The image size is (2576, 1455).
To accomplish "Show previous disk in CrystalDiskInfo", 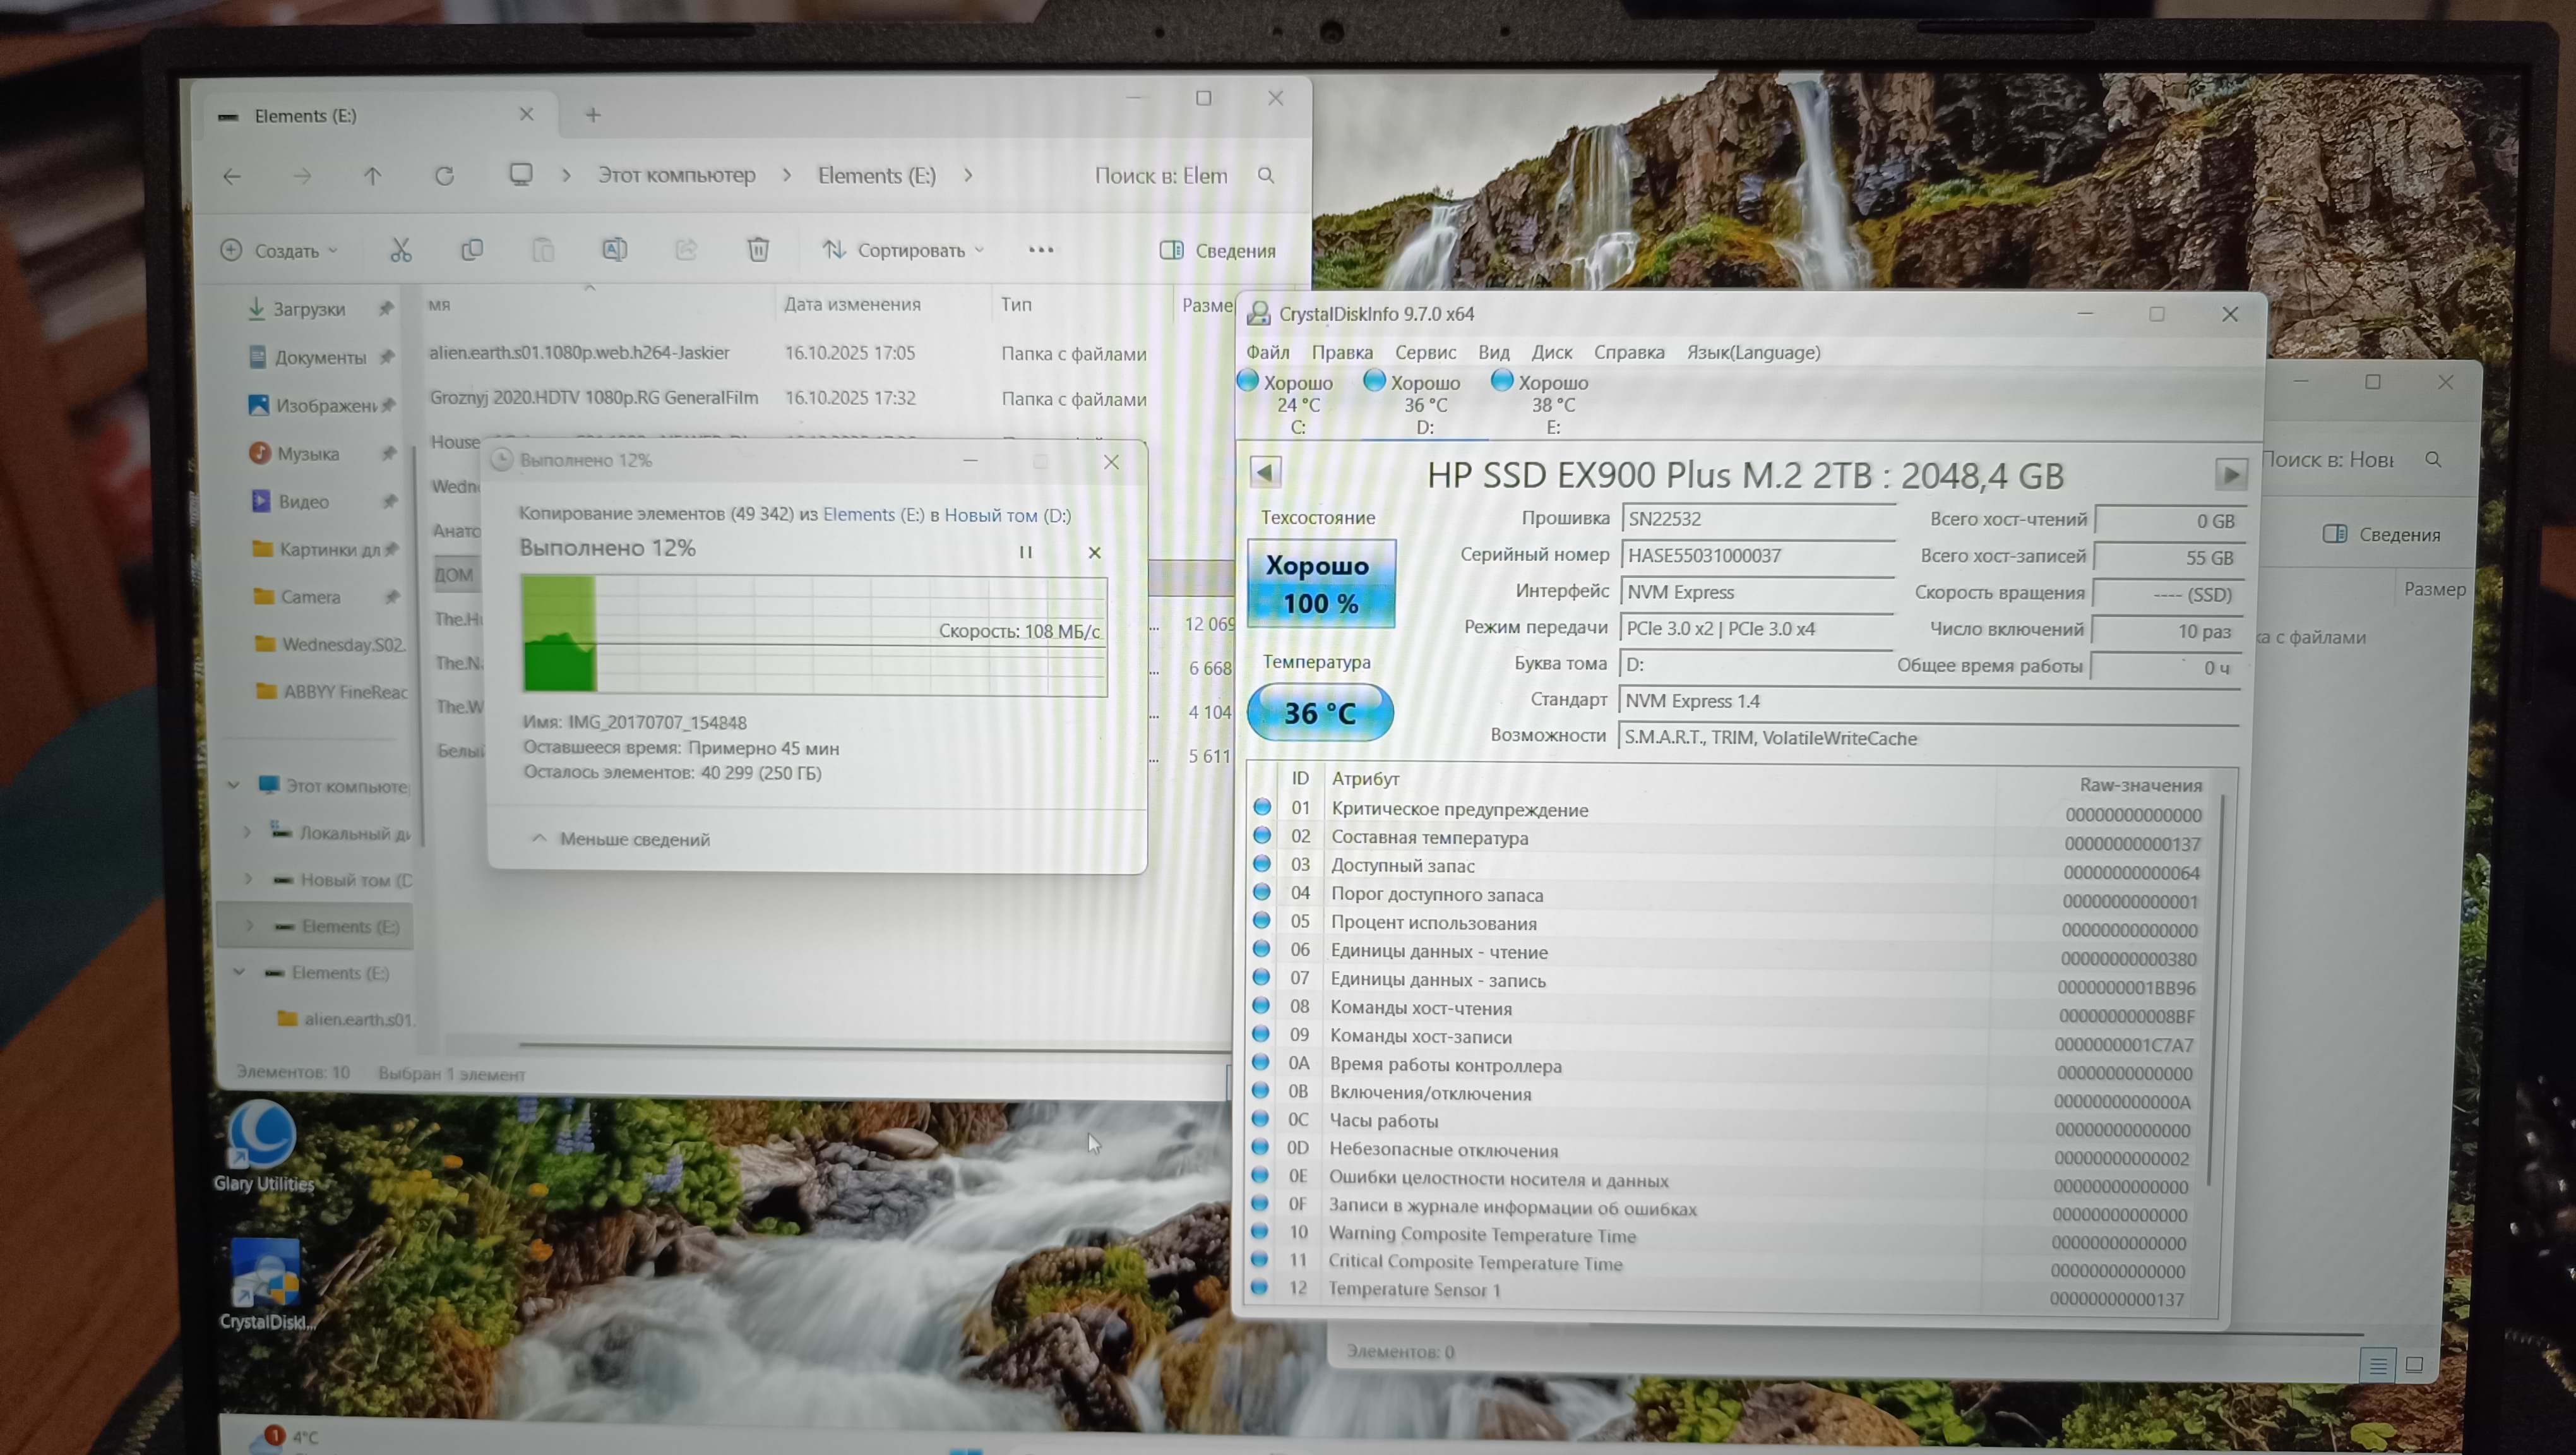I will tap(1265, 472).
